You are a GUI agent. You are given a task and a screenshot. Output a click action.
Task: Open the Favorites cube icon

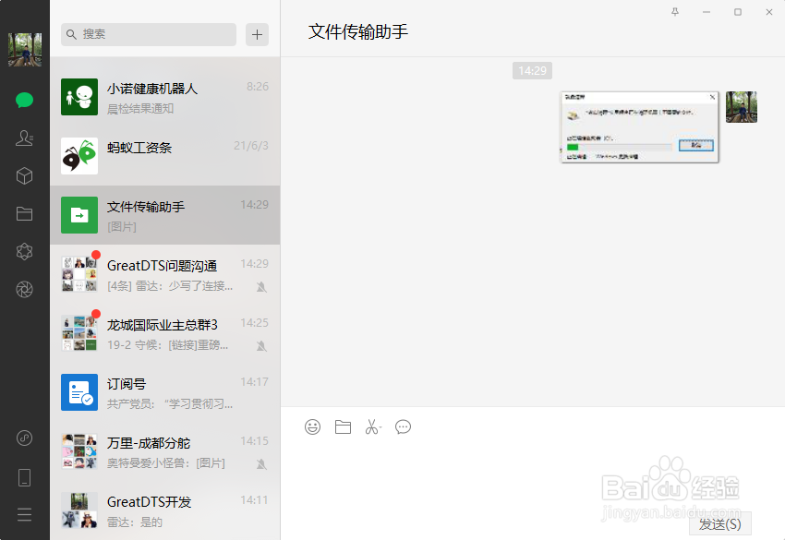24,175
